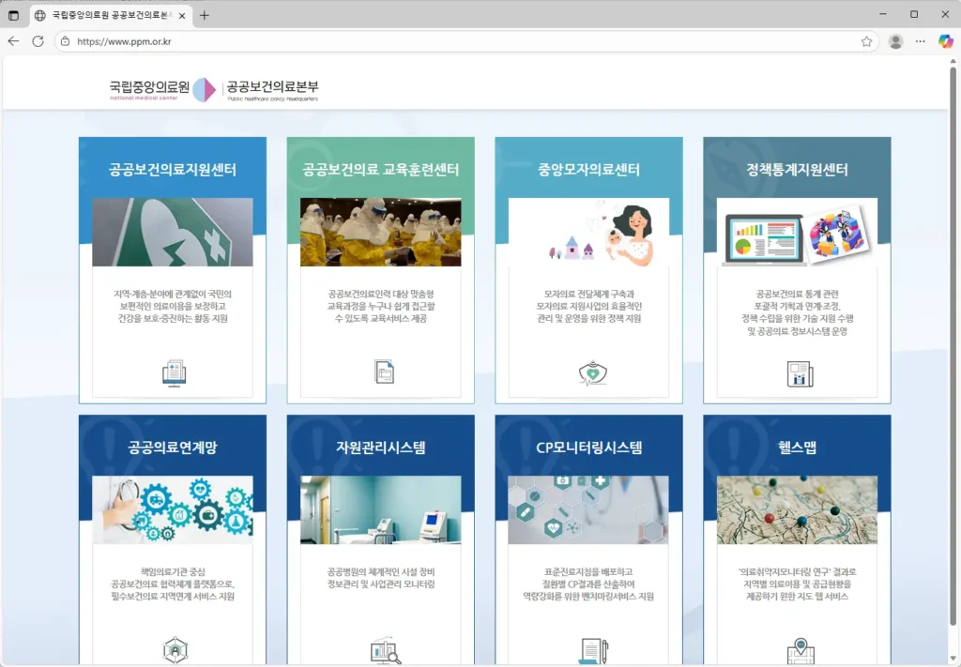Click the browser profile avatar icon
The height and width of the screenshot is (667, 961).
[x=894, y=41]
